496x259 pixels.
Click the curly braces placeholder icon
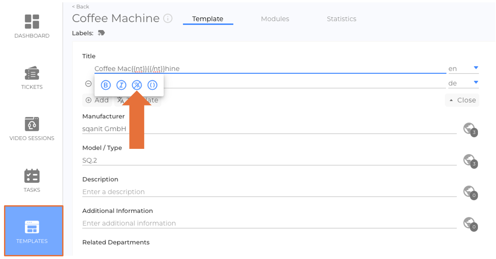(152, 85)
